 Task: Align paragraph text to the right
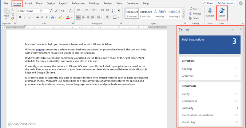coord(88,17)
